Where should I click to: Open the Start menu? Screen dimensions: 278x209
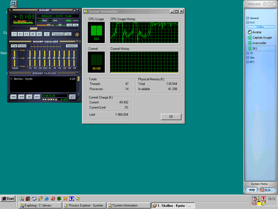tap(8, 199)
